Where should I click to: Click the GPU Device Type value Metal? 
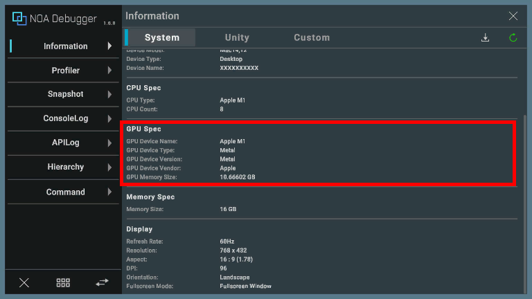[227, 150]
